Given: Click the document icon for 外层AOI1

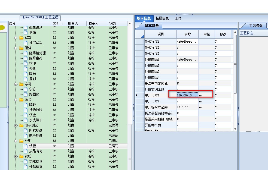Looking at the screenshot, I should [x=26, y=43].
